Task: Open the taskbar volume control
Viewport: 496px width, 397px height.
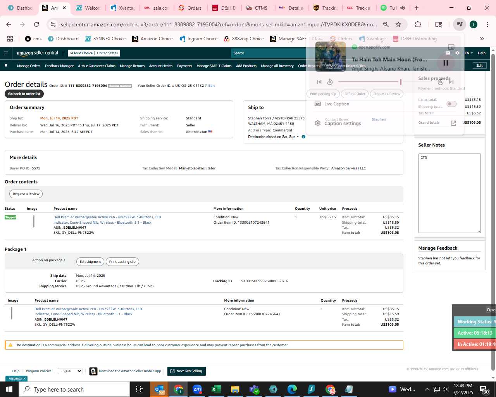Action: click(446, 389)
